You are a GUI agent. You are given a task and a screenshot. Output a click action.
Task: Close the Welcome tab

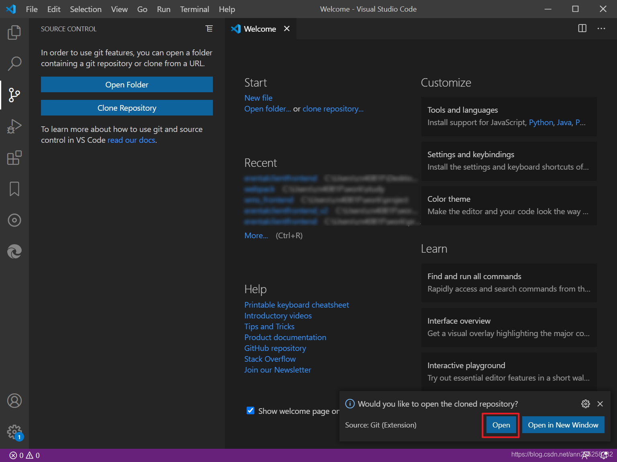[x=287, y=28]
